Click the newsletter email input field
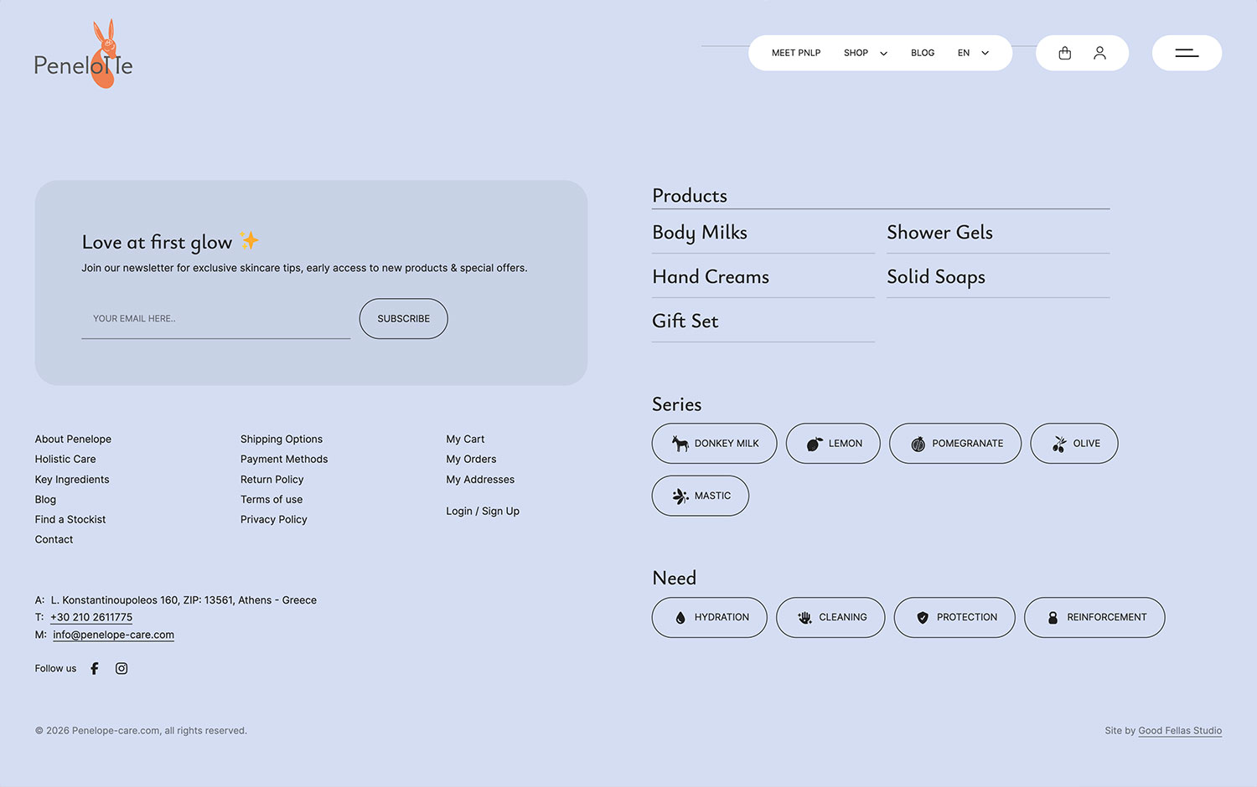 tap(215, 318)
